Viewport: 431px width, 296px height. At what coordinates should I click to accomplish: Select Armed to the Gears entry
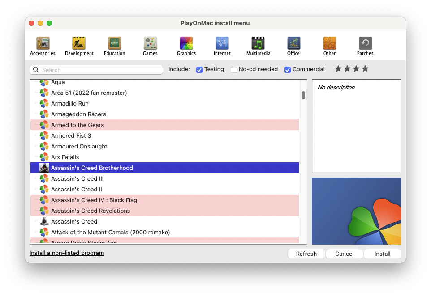[x=164, y=125]
